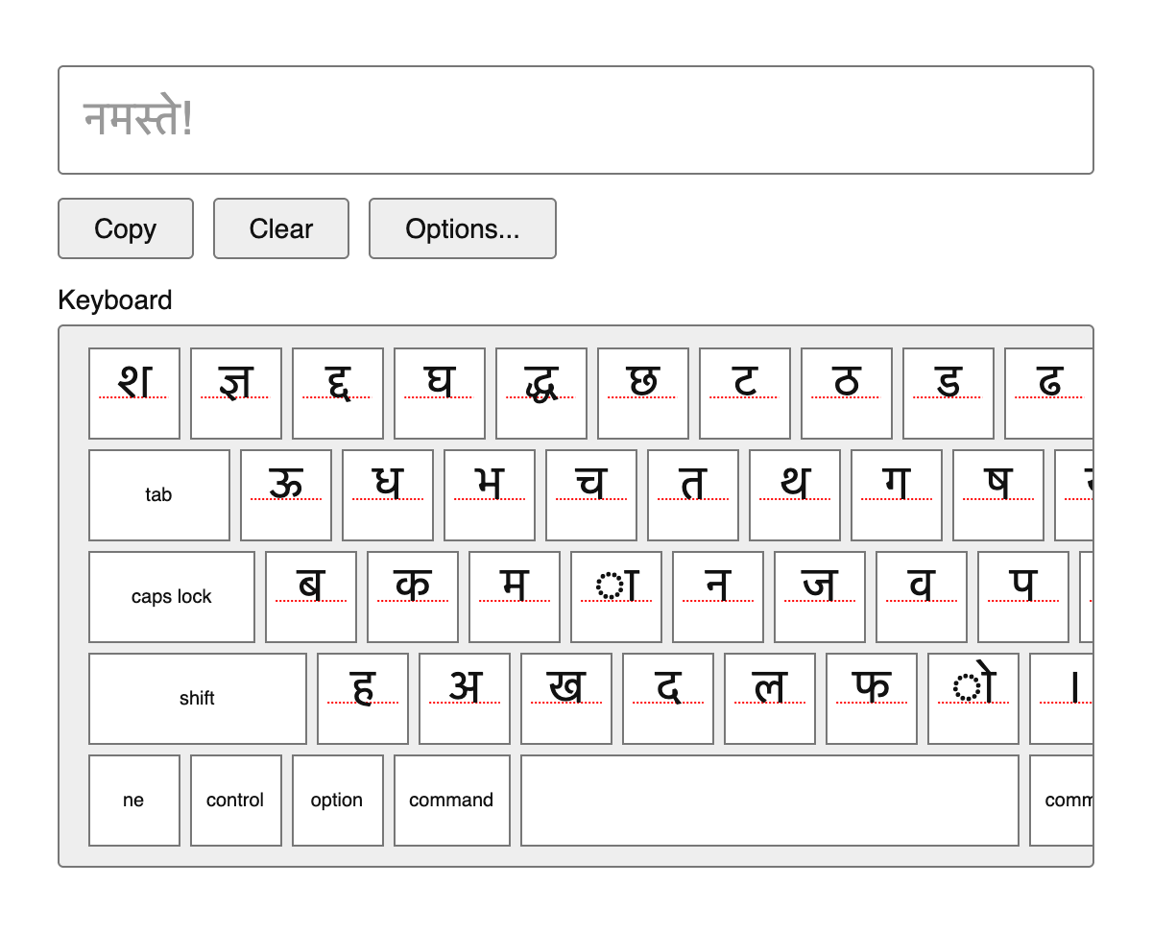Tap the घ key
The image size is (1152, 933).
(x=440, y=394)
